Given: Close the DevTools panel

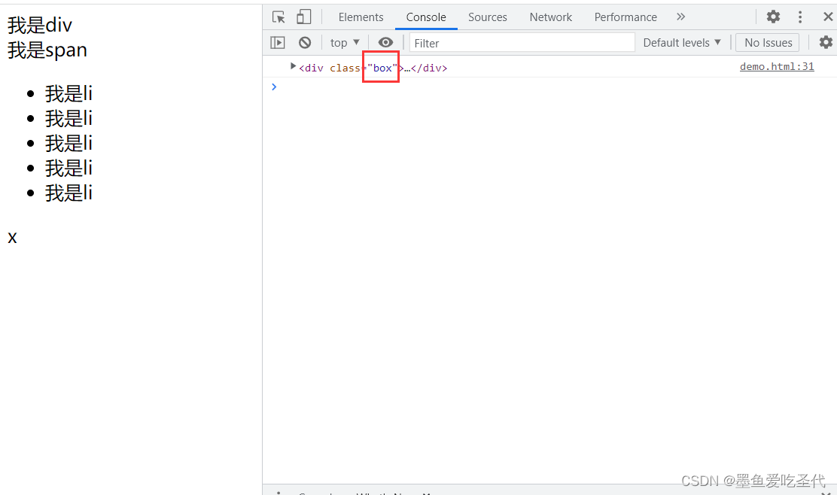Looking at the screenshot, I should tap(828, 17).
